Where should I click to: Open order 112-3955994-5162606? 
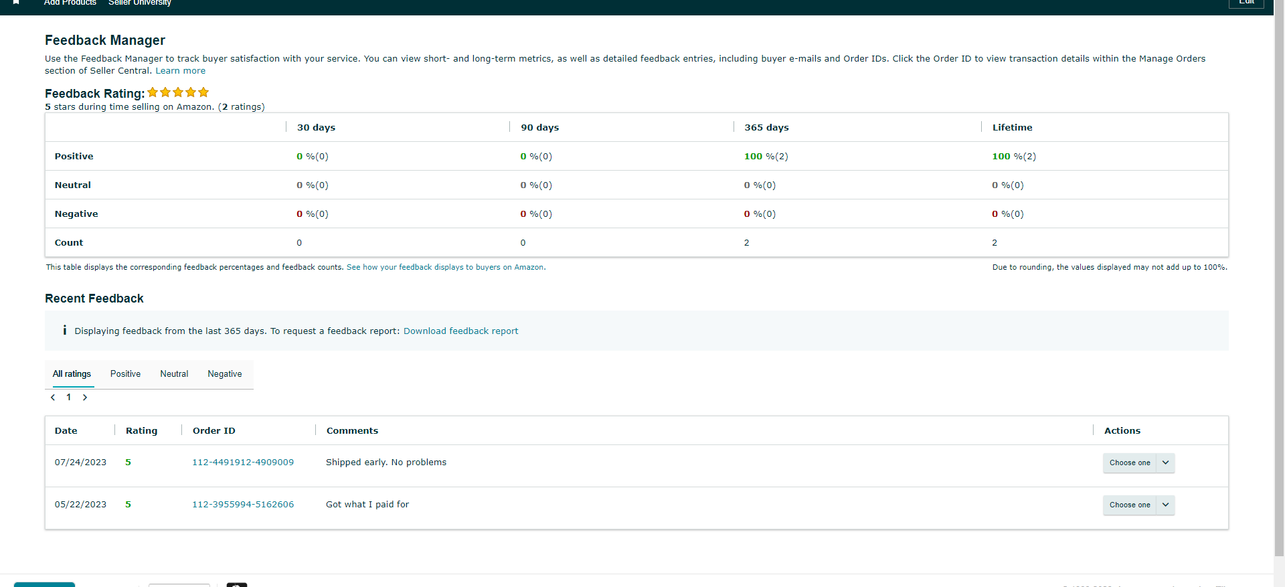tap(243, 505)
